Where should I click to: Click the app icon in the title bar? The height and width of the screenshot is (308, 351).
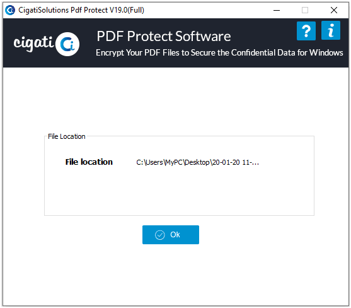[x=10, y=10]
